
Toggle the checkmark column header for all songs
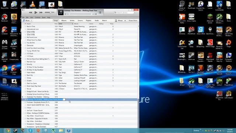25,24
